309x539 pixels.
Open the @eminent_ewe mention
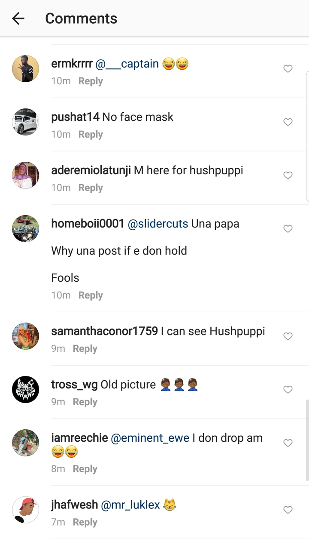tap(150, 438)
